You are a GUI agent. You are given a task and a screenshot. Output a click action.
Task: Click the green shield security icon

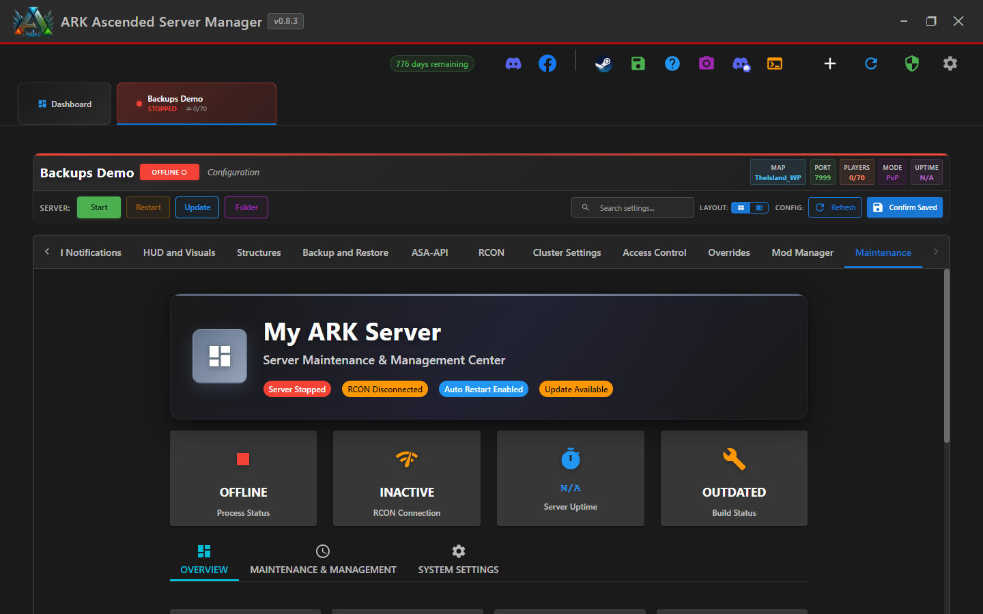click(912, 63)
